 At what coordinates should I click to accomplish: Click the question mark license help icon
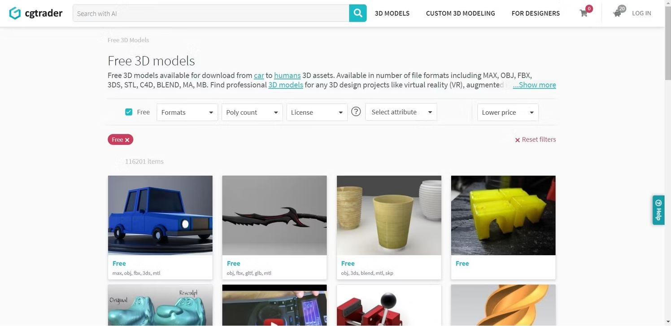356,112
